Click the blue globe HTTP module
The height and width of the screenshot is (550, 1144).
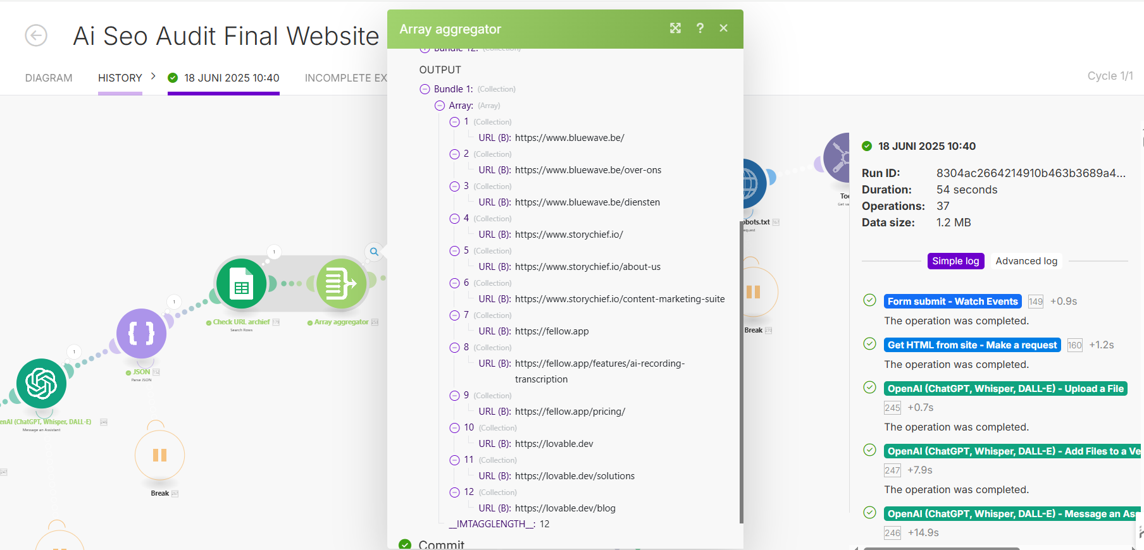pyautogui.click(x=754, y=183)
